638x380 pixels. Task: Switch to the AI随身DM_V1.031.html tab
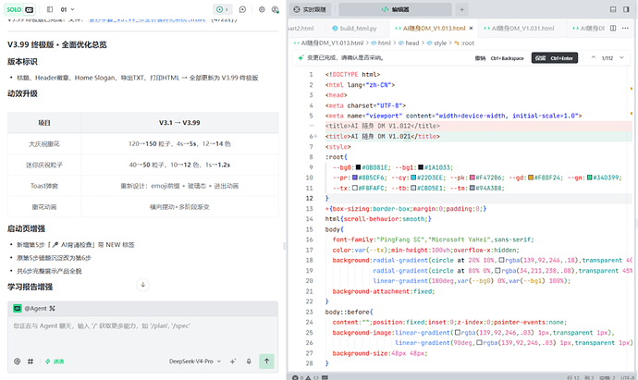coord(520,28)
